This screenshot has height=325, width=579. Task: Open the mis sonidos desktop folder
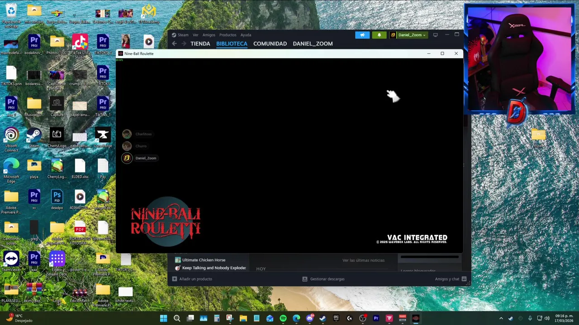(34, 14)
